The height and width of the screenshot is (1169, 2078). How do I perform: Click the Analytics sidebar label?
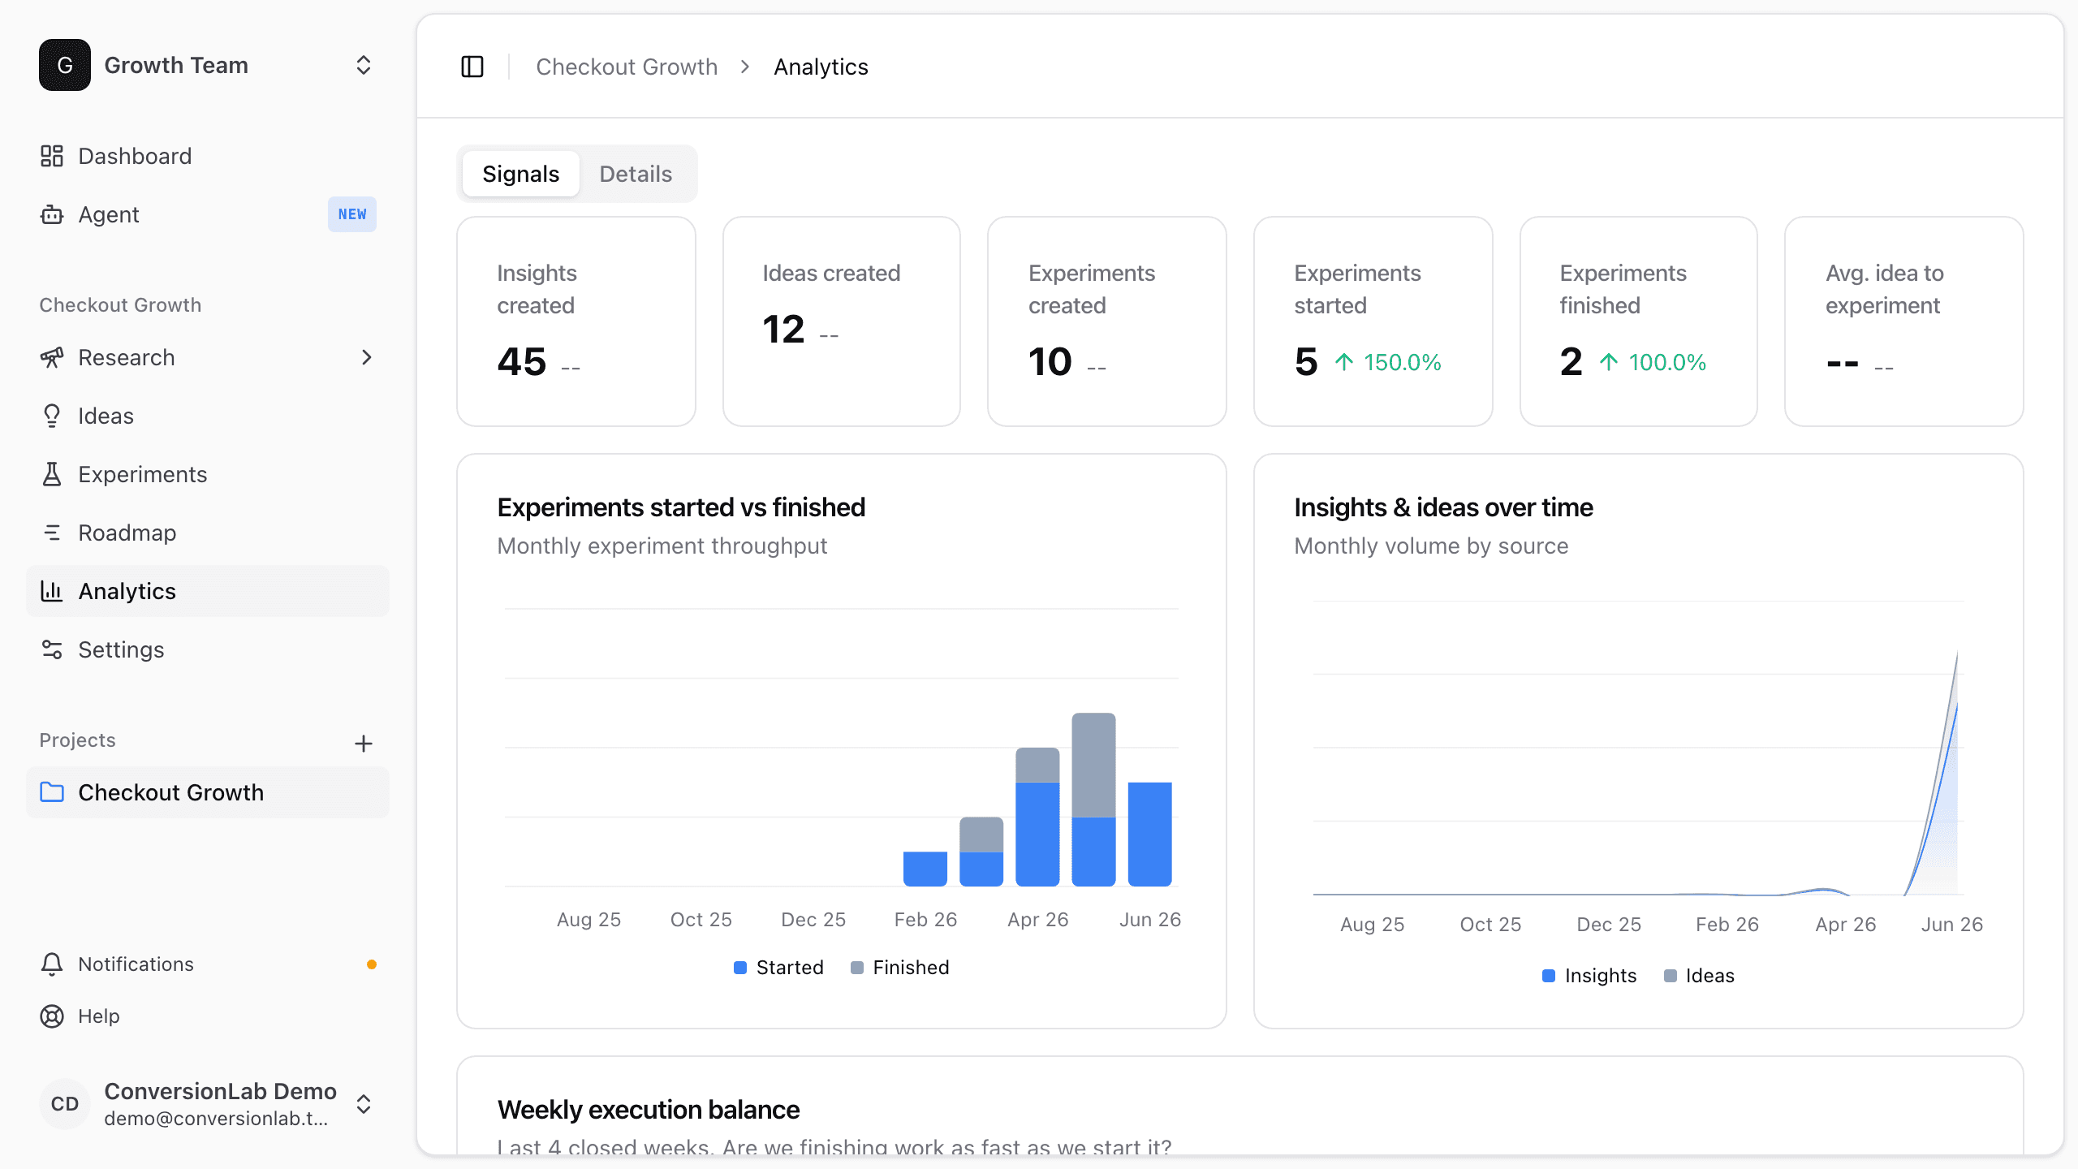click(x=127, y=591)
